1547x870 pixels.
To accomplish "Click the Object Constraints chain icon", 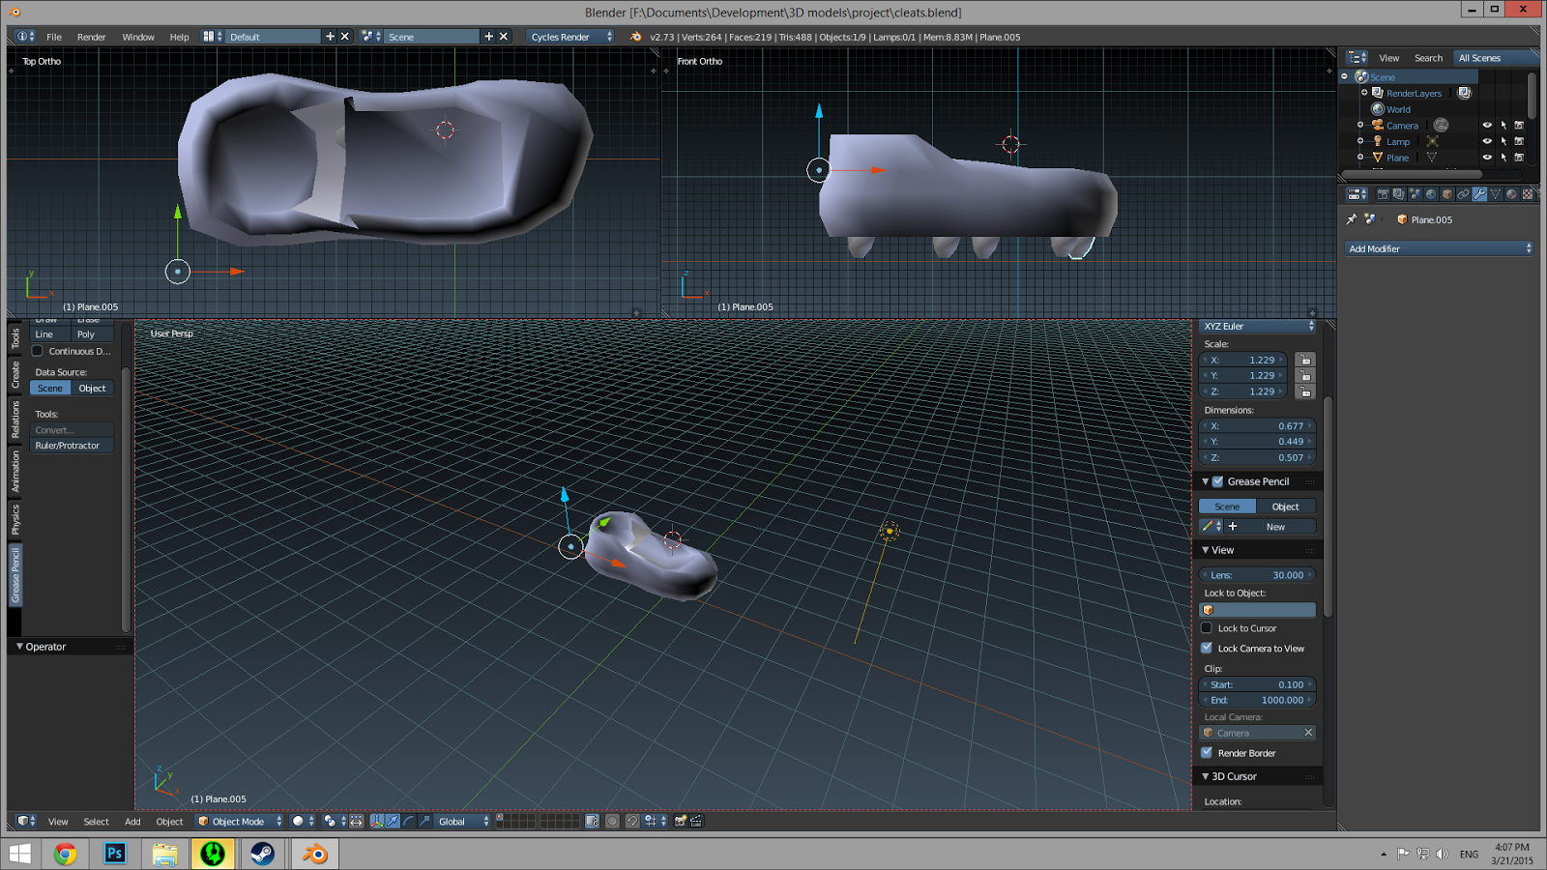I will pyautogui.click(x=1463, y=194).
